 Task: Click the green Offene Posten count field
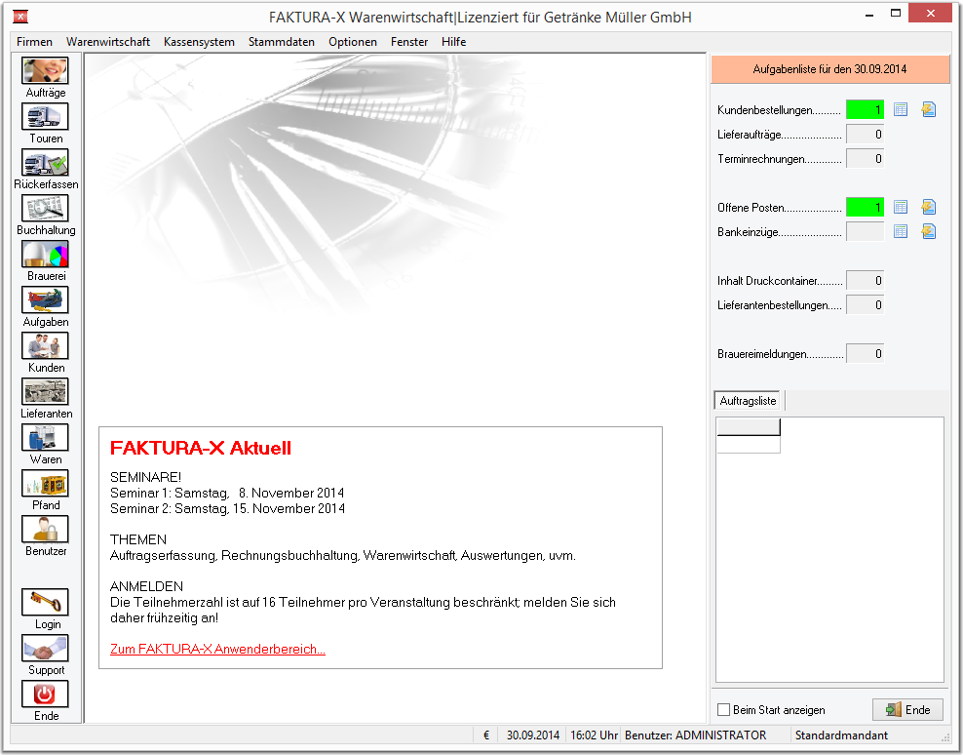click(x=865, y=207)
